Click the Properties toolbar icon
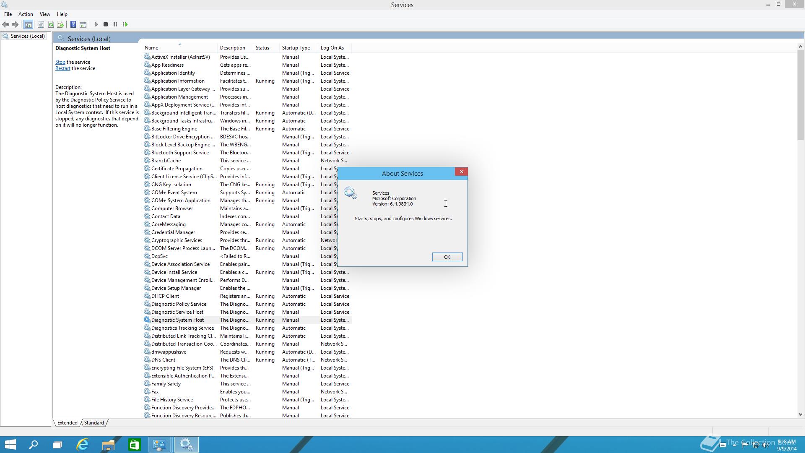 41,24
